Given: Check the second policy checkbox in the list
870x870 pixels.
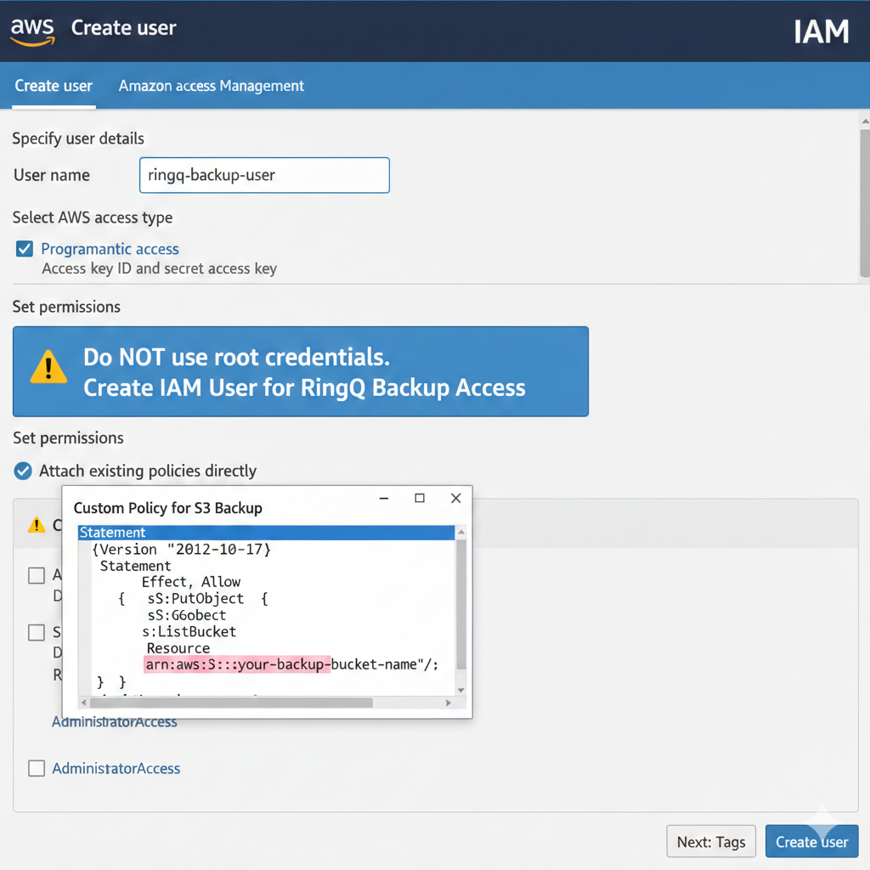Looking at the screenshot, I should 37,632.
